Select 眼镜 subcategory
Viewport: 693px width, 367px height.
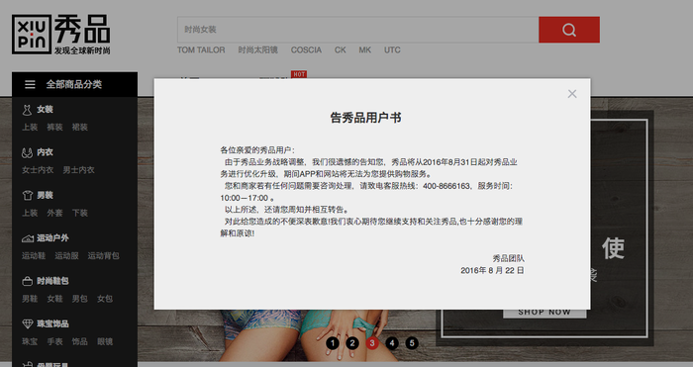pyautogui.click(x=105, y=342)
